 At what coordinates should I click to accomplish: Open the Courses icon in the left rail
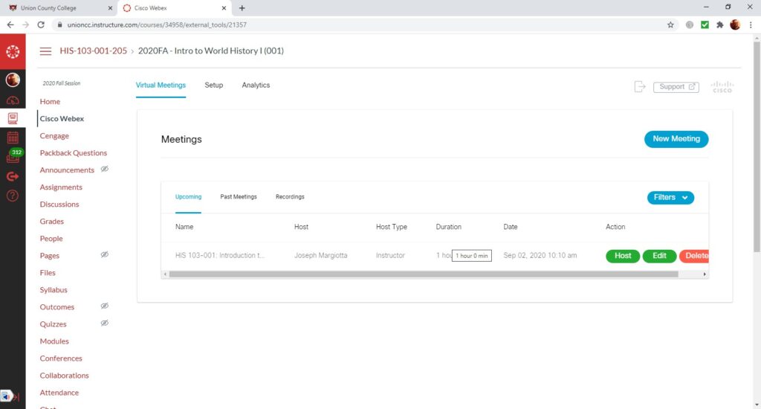point(13,119)
